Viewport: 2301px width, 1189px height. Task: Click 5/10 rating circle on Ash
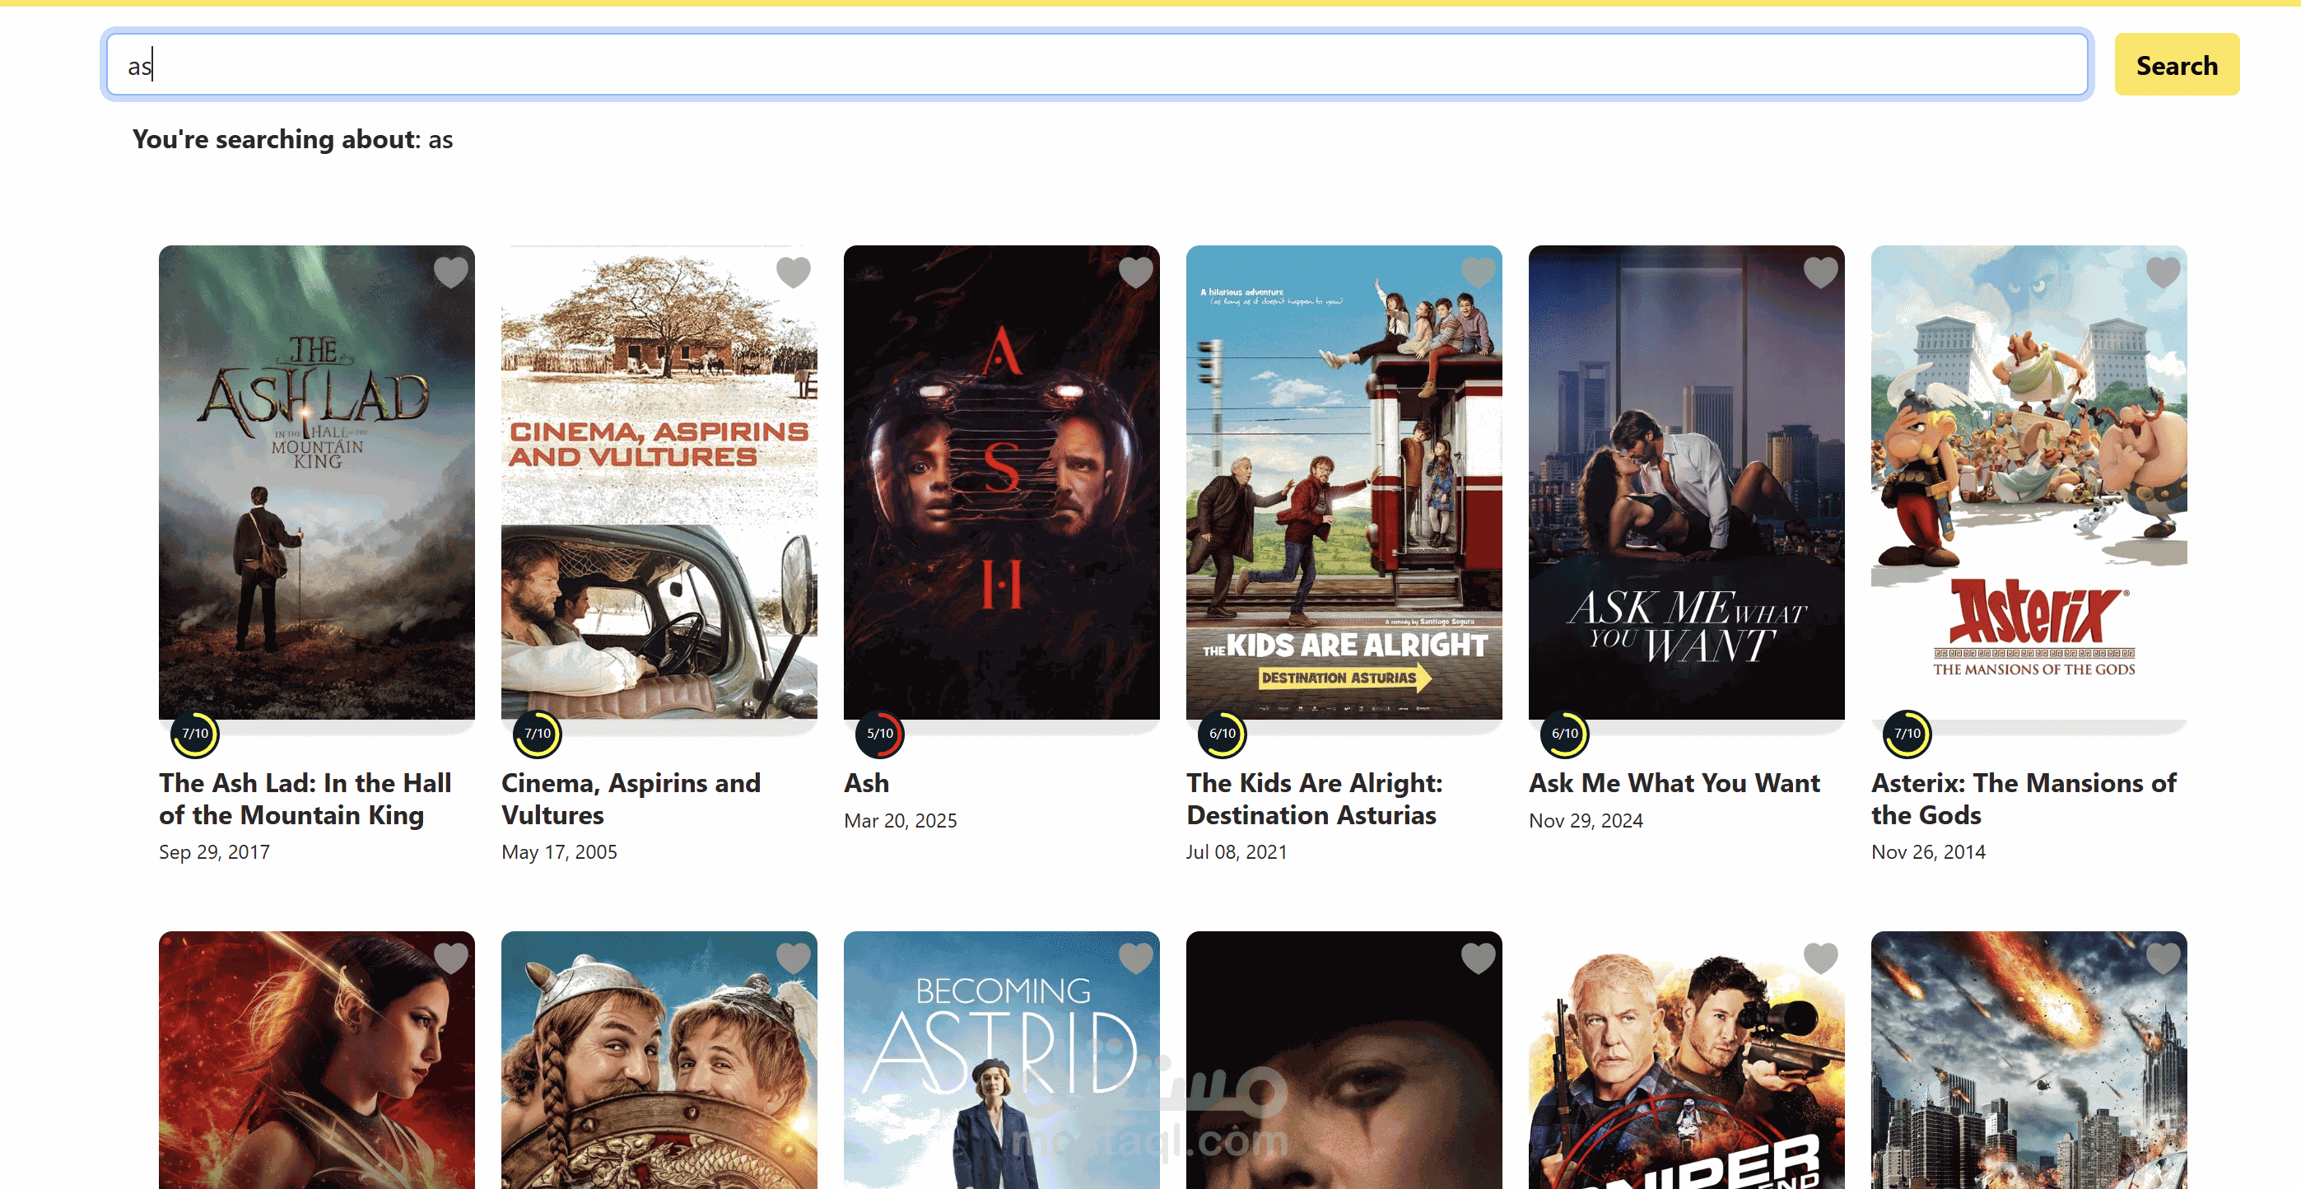coord(880,734)
